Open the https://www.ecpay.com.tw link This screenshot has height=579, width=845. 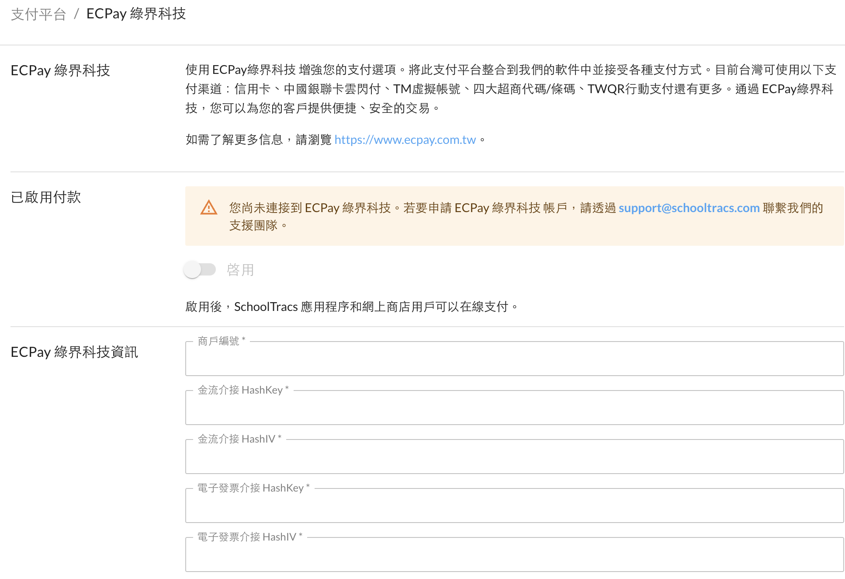pos(405,140)
